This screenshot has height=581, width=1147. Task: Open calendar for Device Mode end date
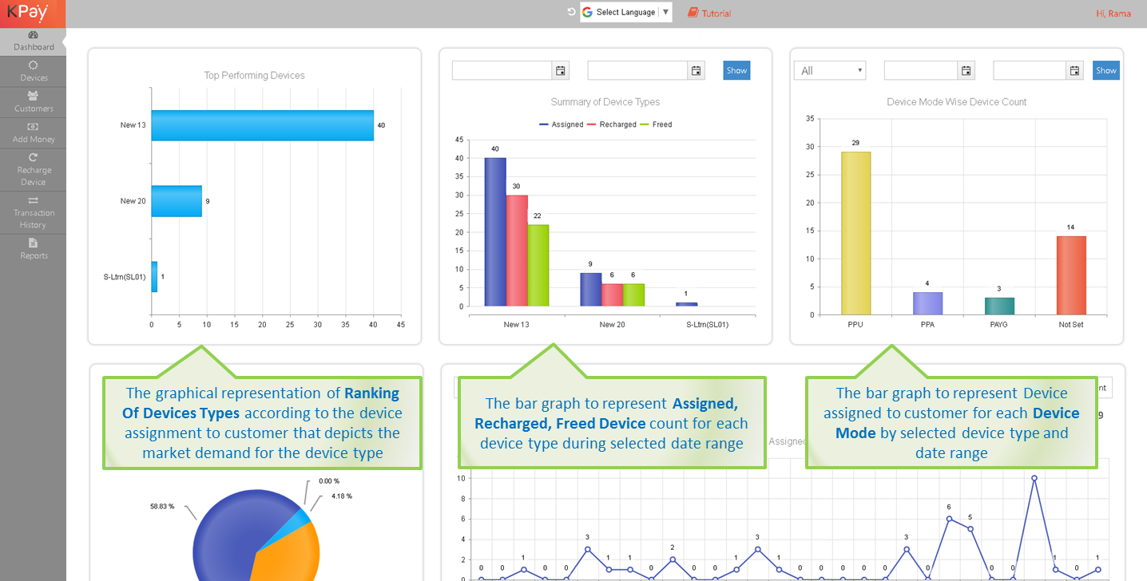[x=1075, y=70]
